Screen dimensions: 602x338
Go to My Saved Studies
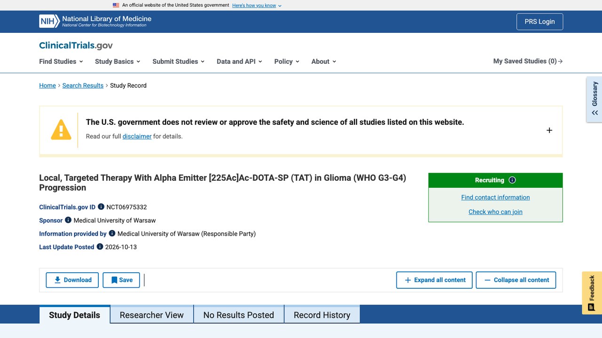(528, 61)
